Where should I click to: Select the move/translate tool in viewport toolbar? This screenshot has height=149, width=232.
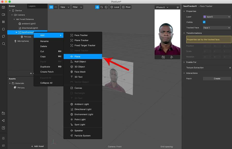tap(97, 7)
